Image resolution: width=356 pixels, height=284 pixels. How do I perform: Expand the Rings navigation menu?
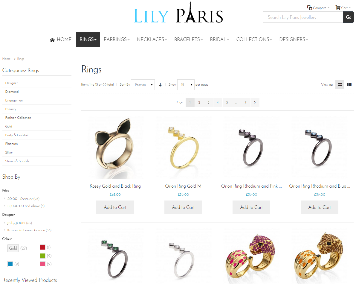point(88,39)
